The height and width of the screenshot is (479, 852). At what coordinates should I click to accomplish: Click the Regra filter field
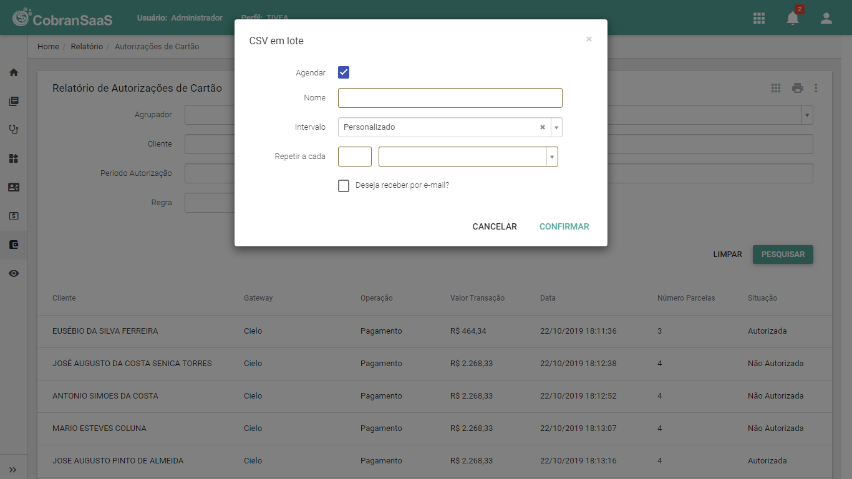coord(209,203)
